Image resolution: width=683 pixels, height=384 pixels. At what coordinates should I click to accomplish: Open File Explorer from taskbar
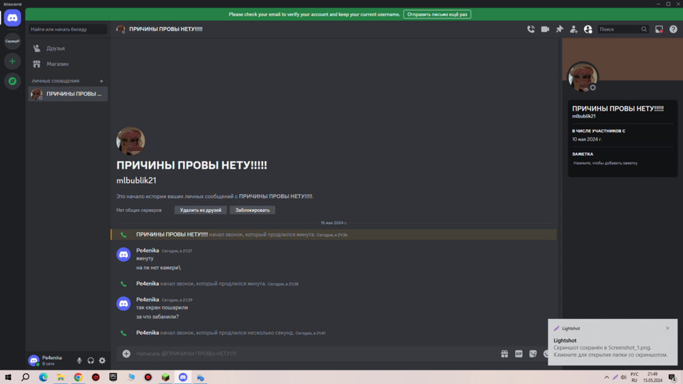[x=61, y=377]
